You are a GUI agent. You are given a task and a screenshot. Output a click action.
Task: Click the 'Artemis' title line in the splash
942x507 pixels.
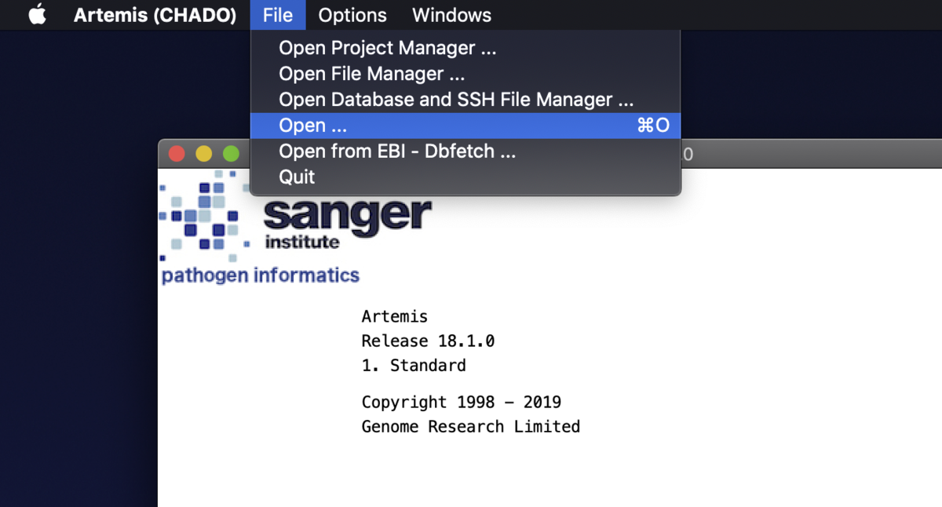394,317
